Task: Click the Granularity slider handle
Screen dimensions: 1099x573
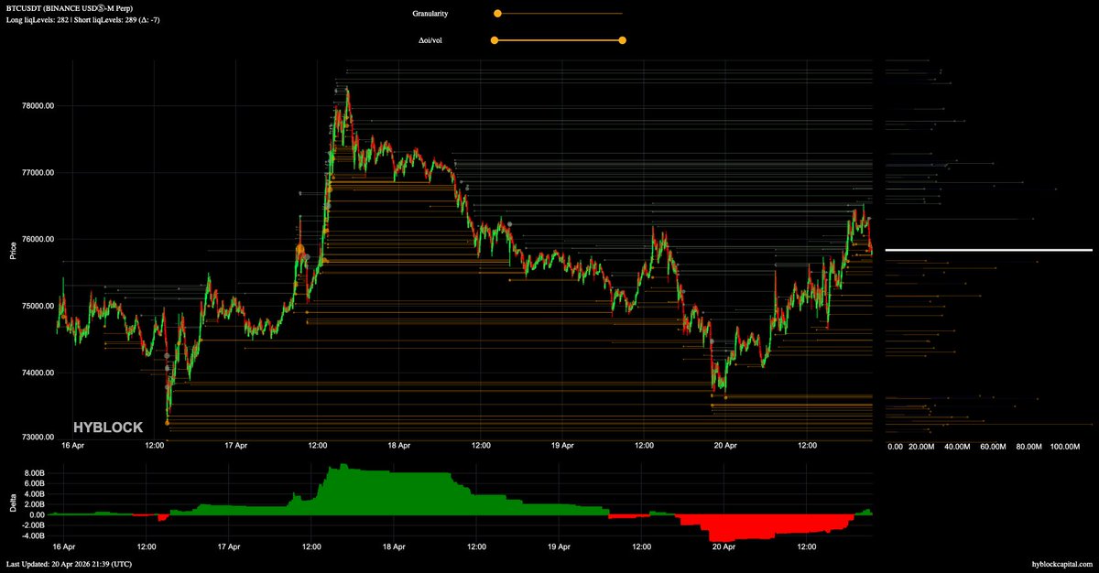Action: click(x=497, y=13)
